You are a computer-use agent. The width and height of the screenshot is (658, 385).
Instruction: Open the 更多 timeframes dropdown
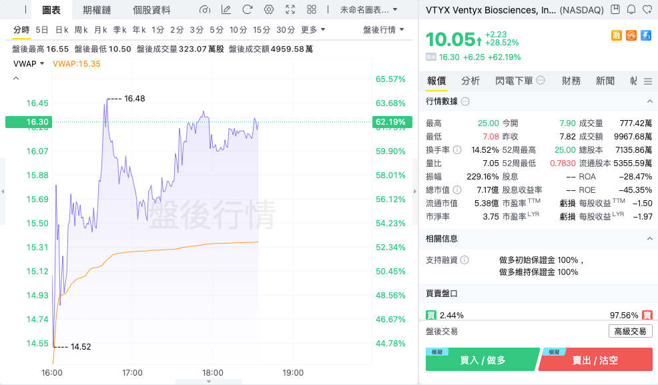[313, 30]
